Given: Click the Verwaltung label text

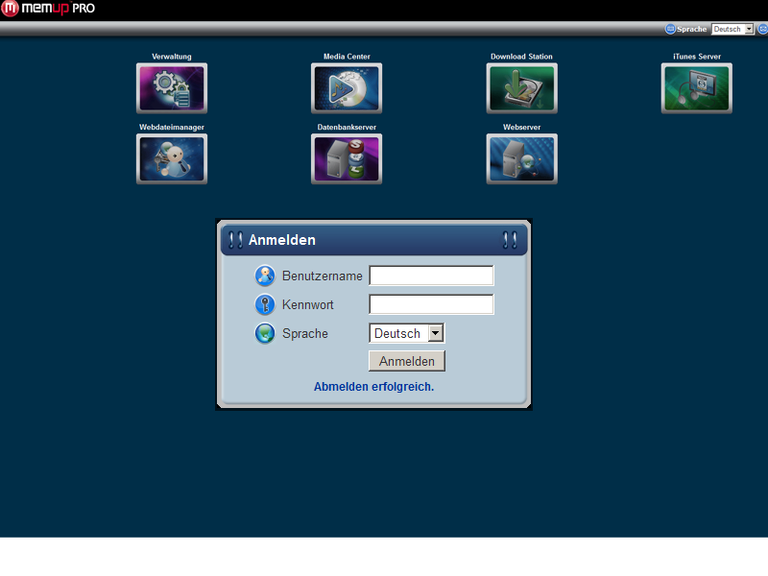Looking at the screenshot, I should [172, 57].
